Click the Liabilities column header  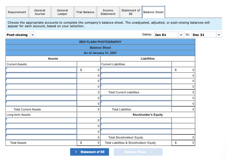[148, 59]
